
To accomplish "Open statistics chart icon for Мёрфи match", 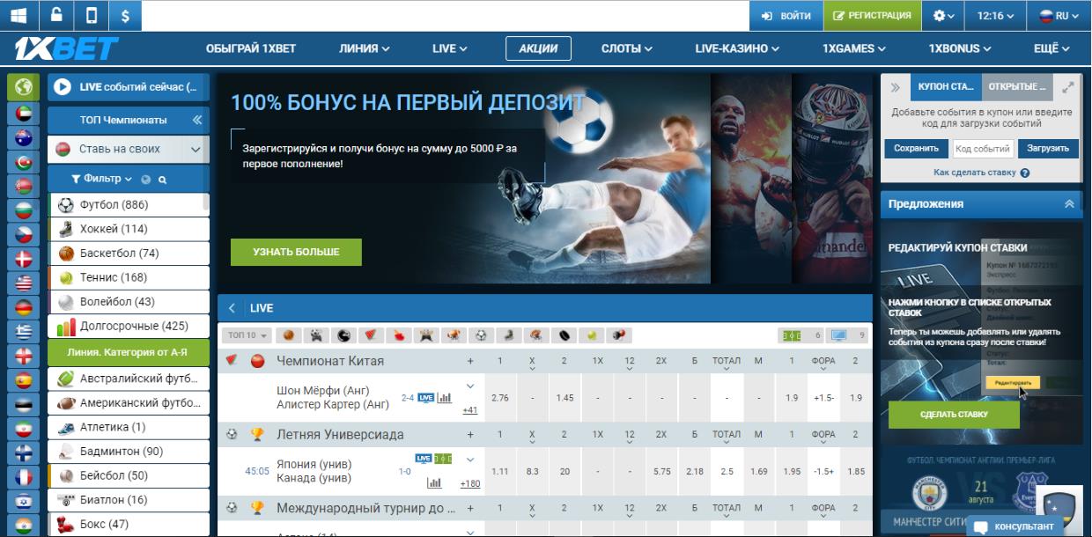I will [445, 398].
